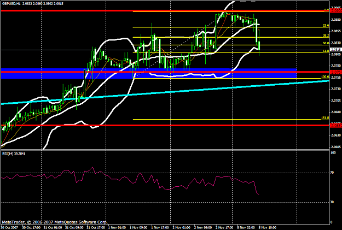Screen dimensions: 342x230
Task: Click the RSI scale value 70
Action: tap(332, 173)
